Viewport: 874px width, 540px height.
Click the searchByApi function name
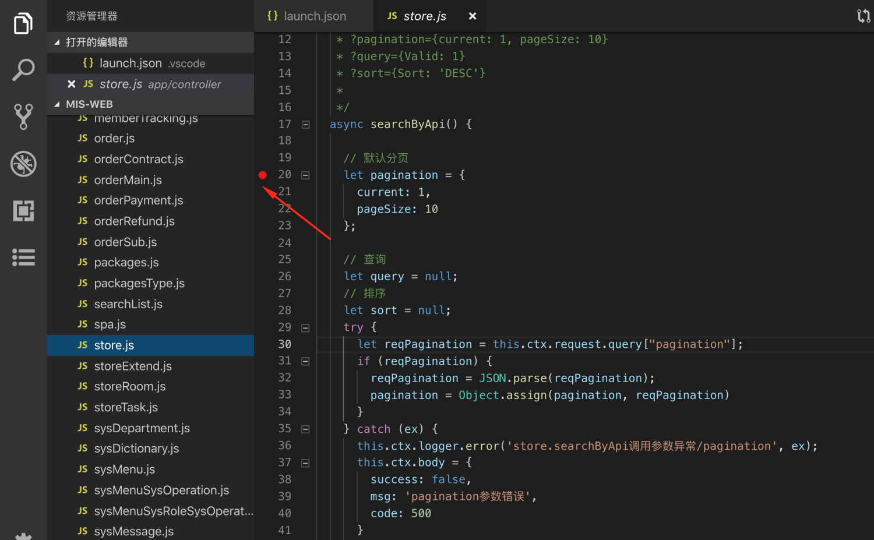408,124
